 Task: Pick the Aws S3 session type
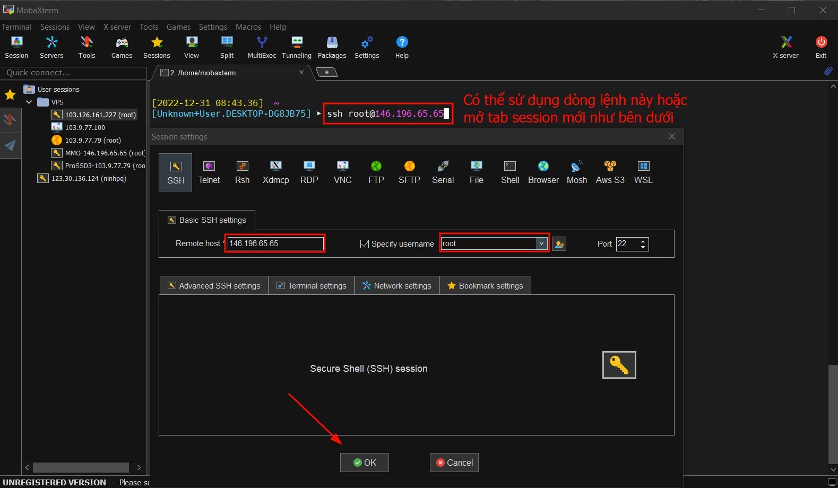point(610,172)
